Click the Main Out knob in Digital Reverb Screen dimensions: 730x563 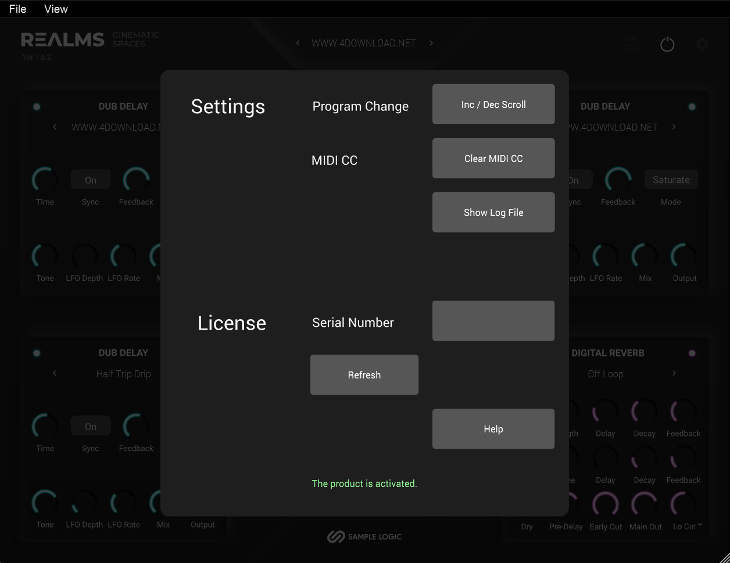(x=645, y=504)
